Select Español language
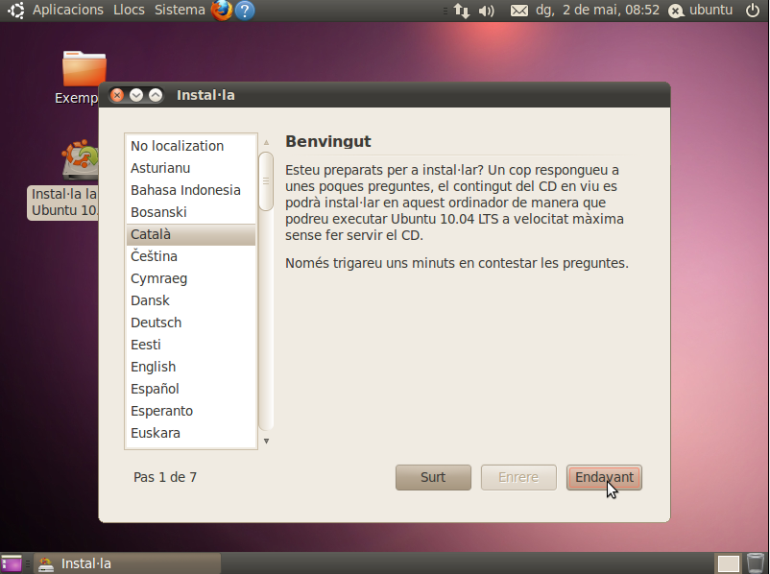 [191, 389]
